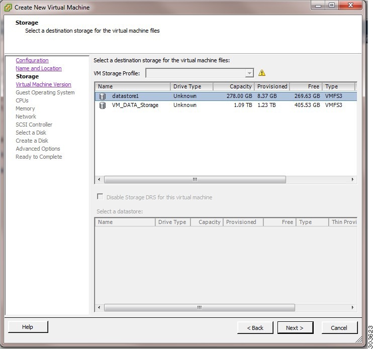Click the < Back button
373x349 pixels.
coord(255,328)
